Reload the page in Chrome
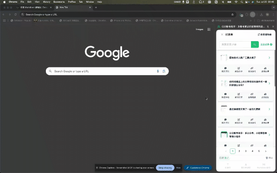Viewport: 277px width, 173px height. tap(16, 14)
